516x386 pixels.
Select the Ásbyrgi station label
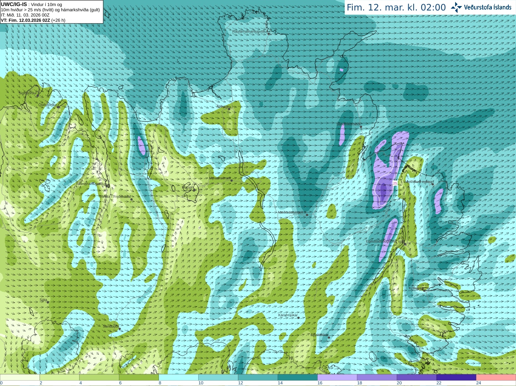tap(222, 106)
